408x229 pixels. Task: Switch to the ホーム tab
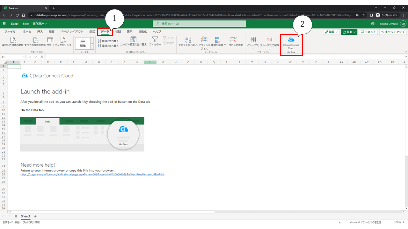(27, 31)
